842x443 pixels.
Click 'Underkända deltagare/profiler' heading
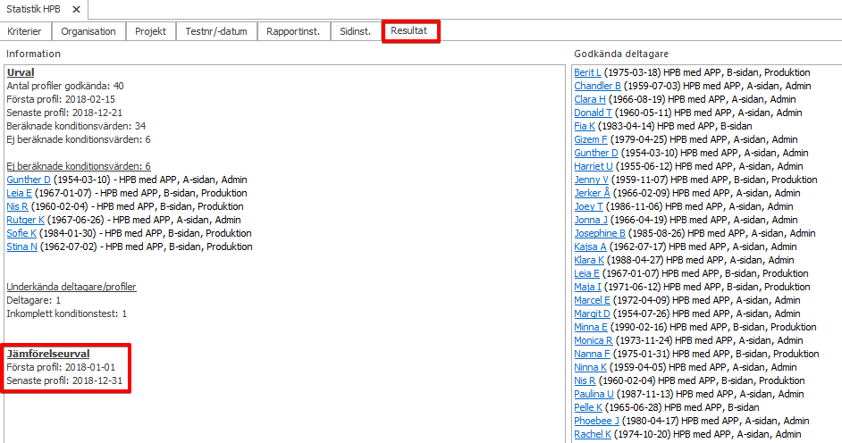pyautogui.click(x=72, y=287)
